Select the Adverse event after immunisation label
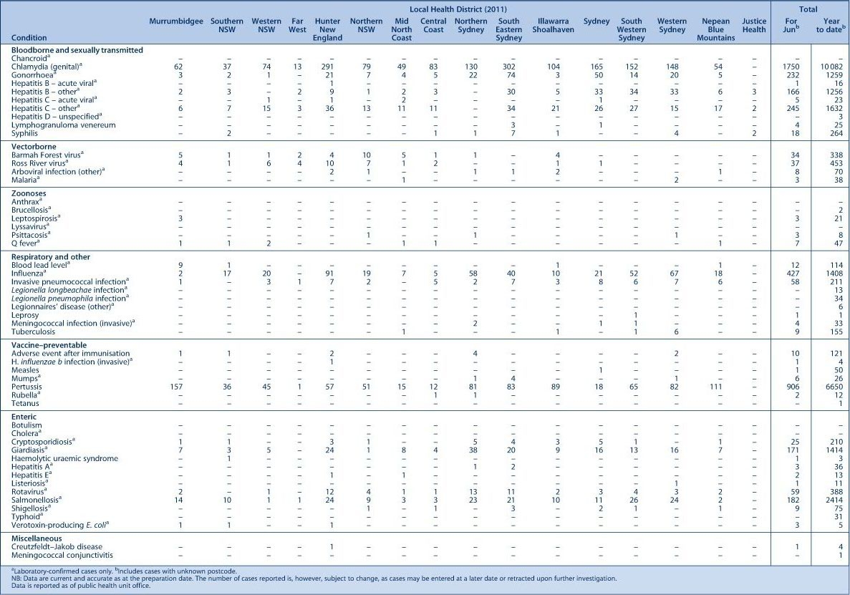Image resolution: width=850 pixels, height=595 pixels. pos(70,353)
